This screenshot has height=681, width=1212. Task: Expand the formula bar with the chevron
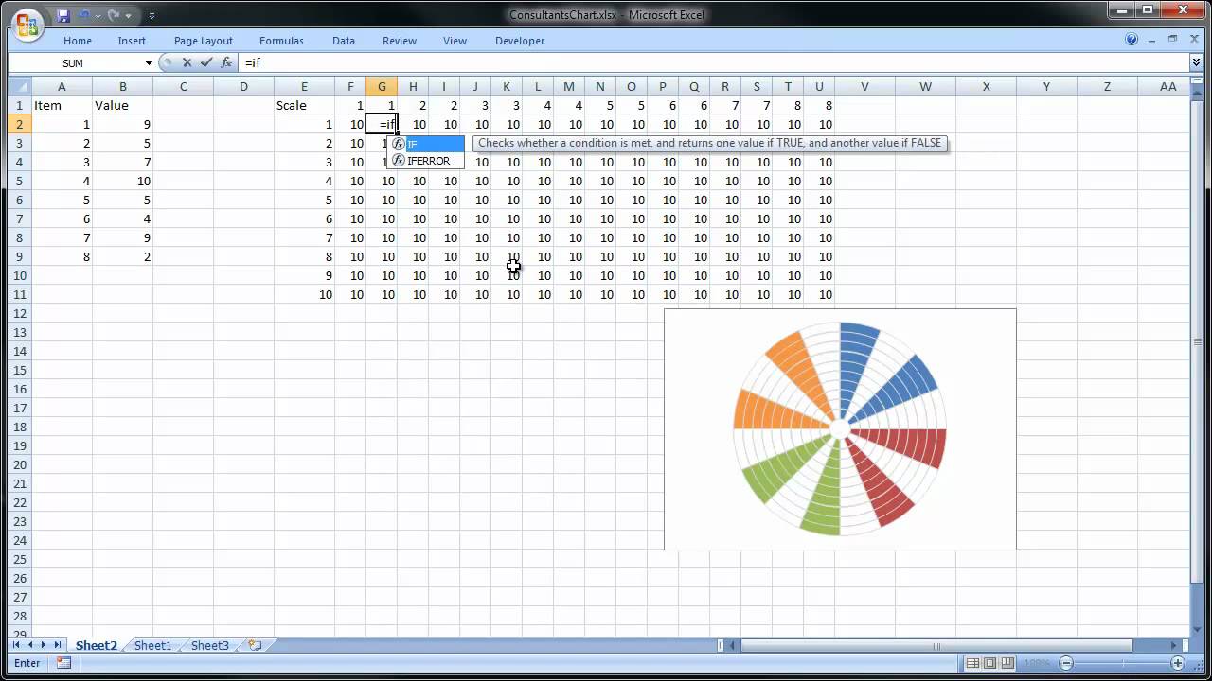pos(1196,62)
